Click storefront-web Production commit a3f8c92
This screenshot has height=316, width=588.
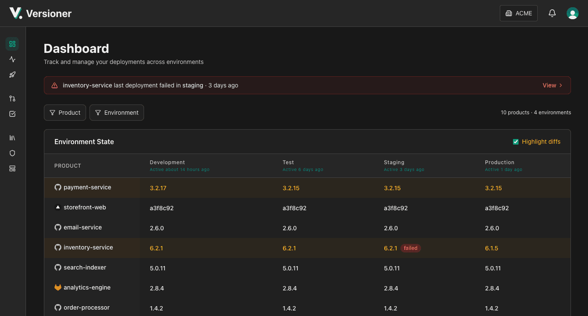pyautogui.click(x=497, y=208)
